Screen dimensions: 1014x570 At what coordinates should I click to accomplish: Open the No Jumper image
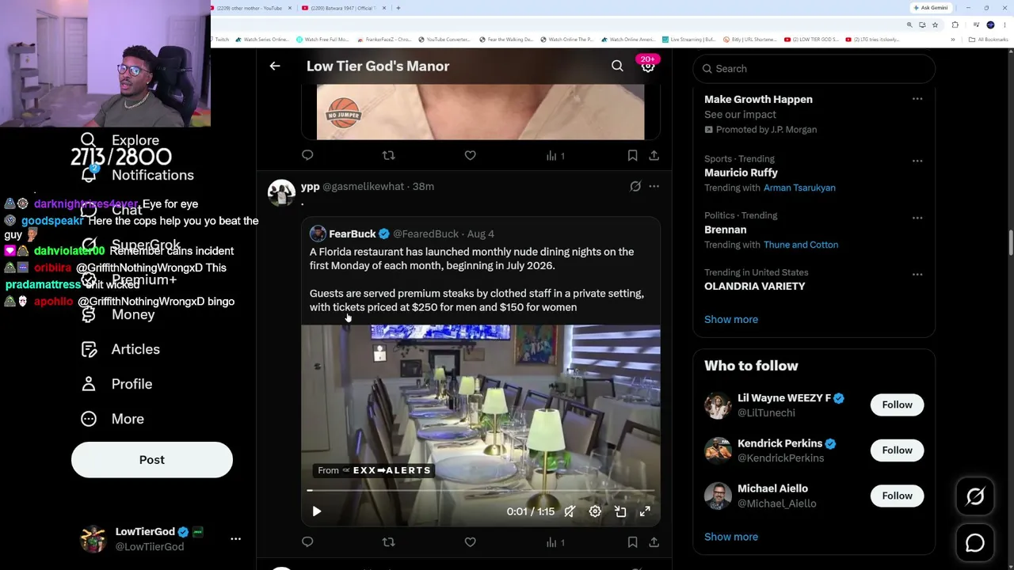pos(480,112)
